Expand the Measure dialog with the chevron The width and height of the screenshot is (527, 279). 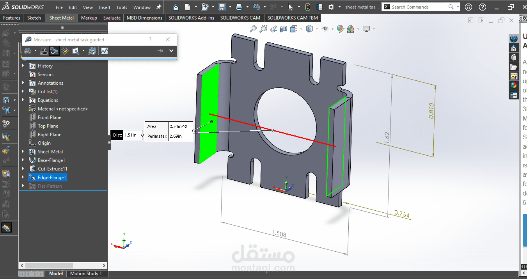pos(171,51)
